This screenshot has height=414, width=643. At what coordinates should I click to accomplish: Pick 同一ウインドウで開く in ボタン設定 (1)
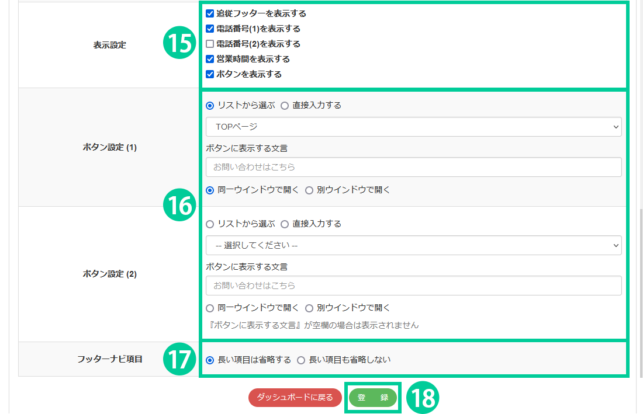[210, 190]
